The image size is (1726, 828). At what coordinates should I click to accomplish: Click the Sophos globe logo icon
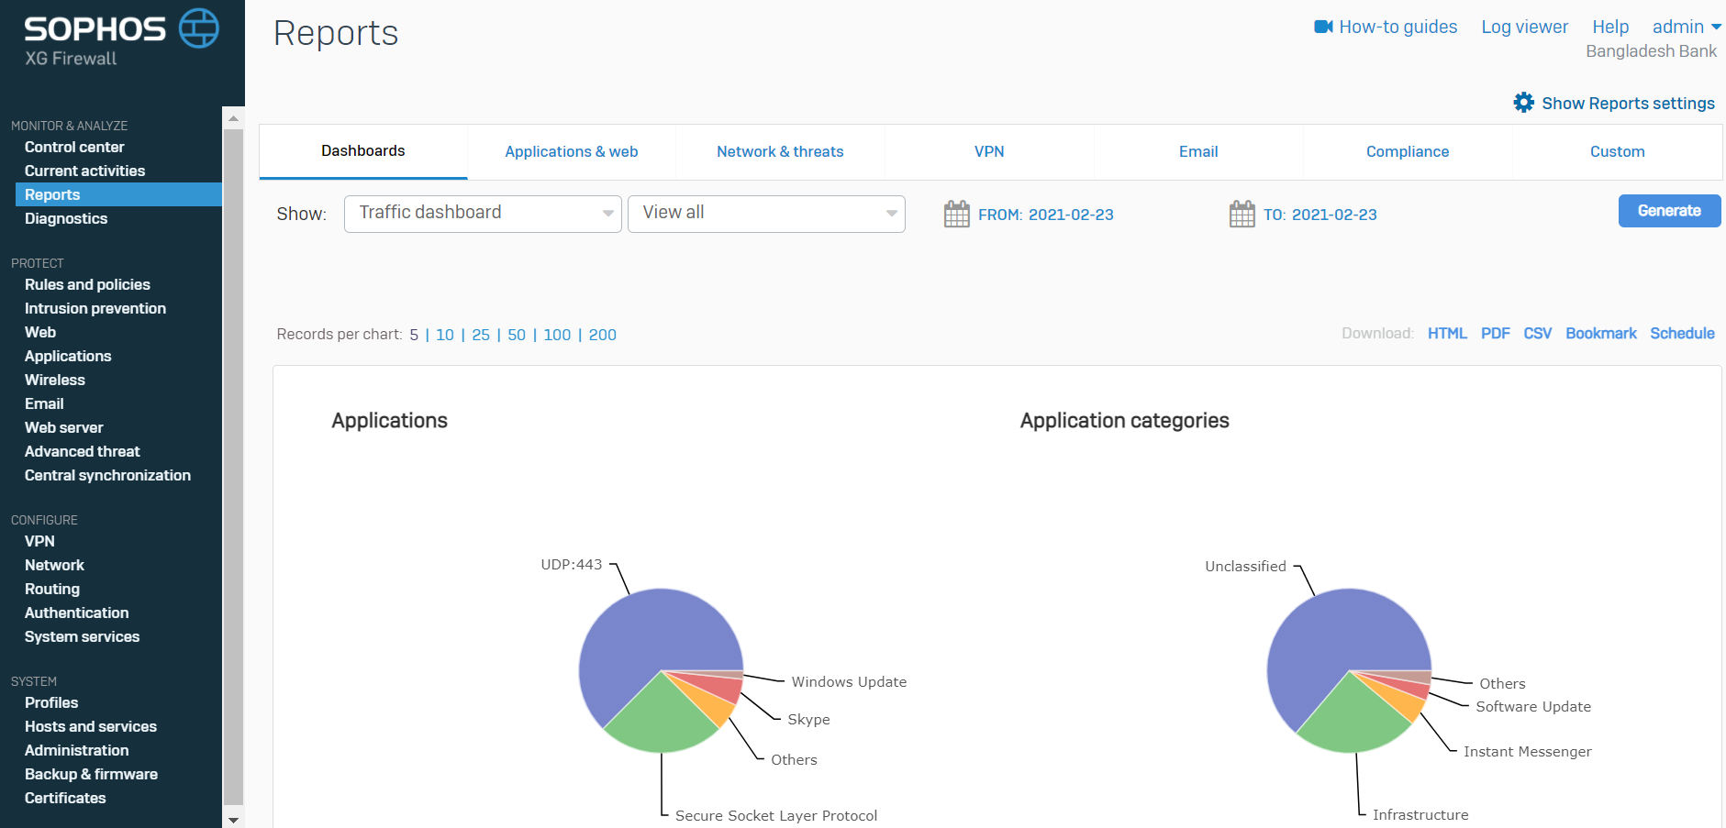tap(198, 28)
